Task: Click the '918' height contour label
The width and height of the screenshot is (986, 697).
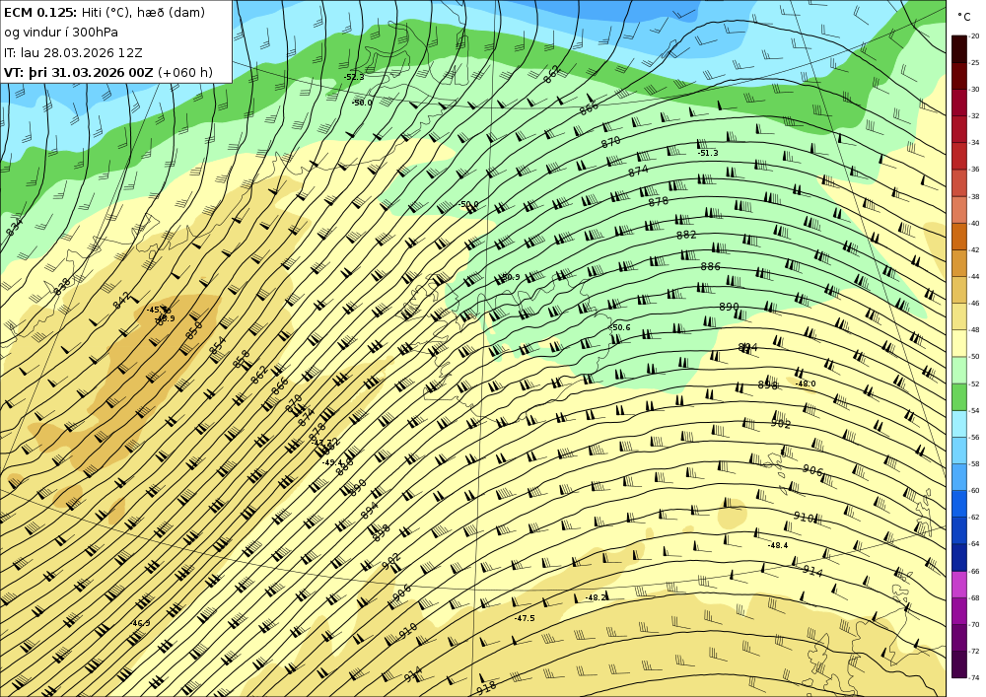Action: tap(487, 688)
